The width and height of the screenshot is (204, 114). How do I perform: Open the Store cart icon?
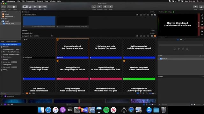pyautogui.click(x=195, y=7)
